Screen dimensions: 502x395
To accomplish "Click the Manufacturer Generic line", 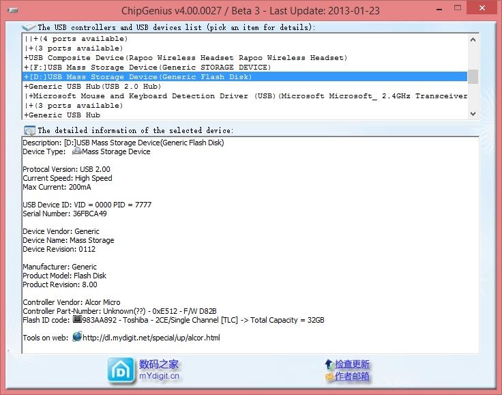I will coord(59,267).
